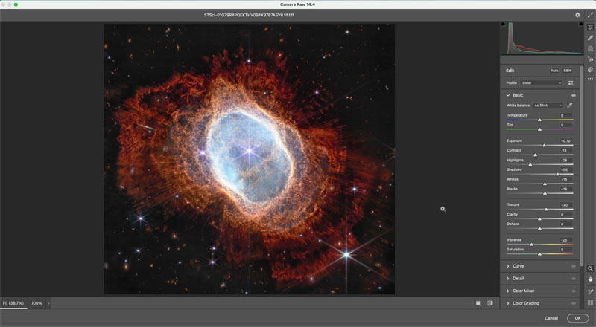This screenshot has width=596, height=327.
Task: Click the Temperature value field
Action: [565, 115]
